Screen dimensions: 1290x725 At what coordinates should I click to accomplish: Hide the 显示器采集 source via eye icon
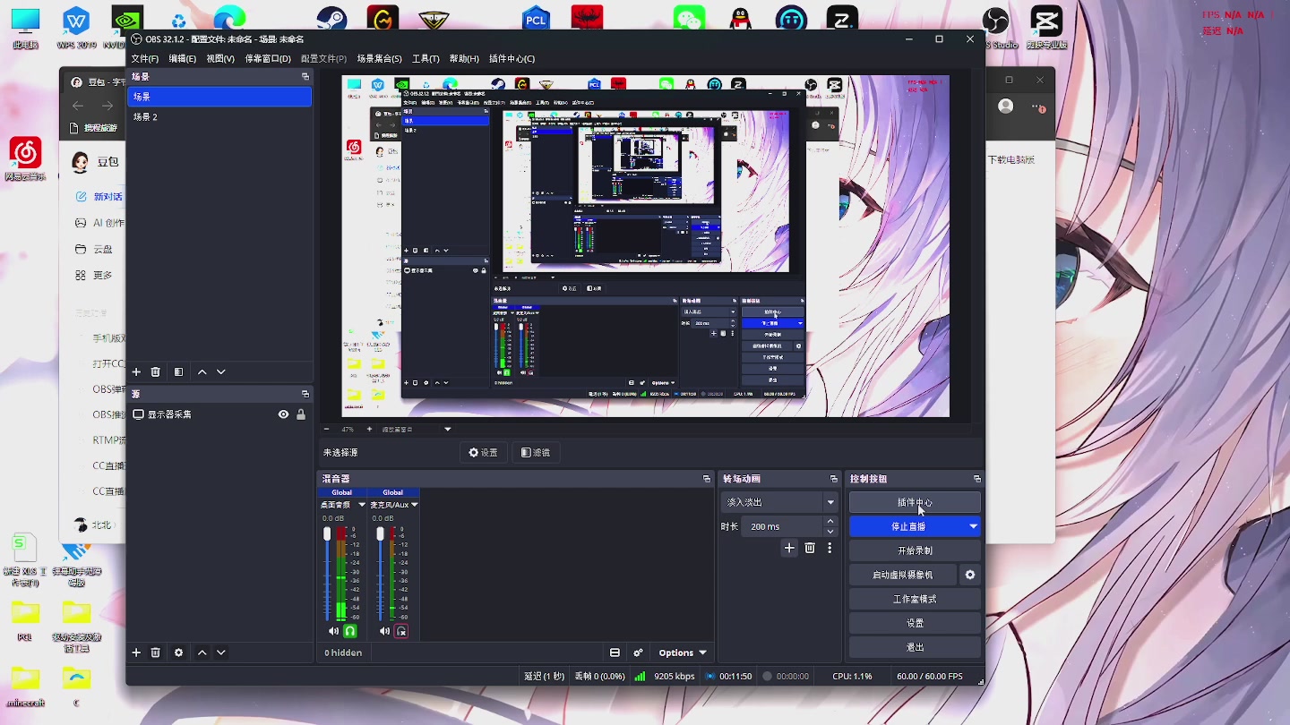tap(283, 414)
